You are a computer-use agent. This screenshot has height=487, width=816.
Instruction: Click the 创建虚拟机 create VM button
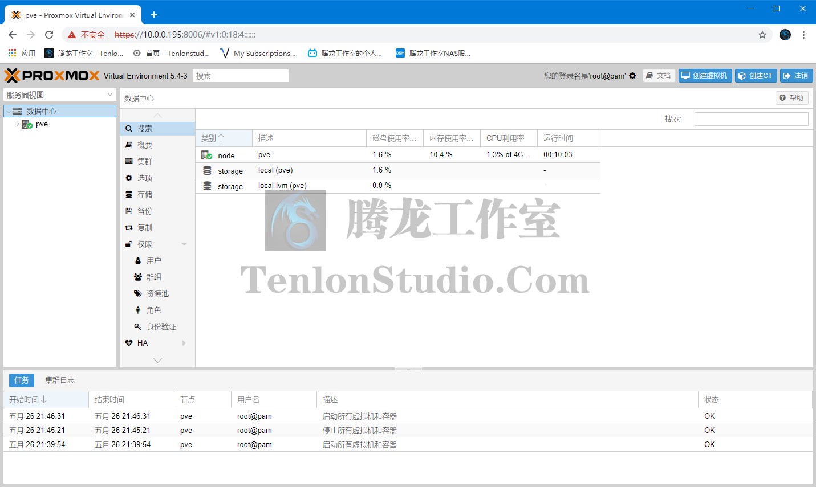pos(705,76)
